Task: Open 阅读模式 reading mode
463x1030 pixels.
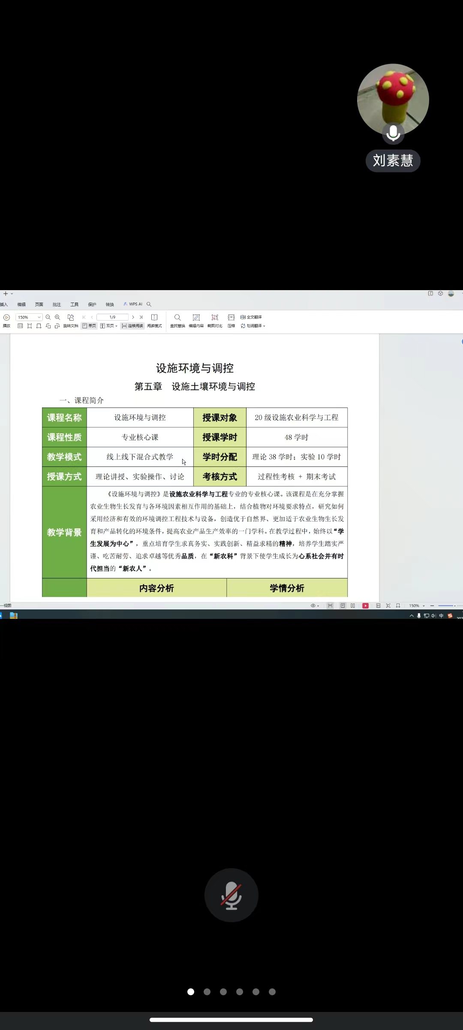Action: pos(154,320)
